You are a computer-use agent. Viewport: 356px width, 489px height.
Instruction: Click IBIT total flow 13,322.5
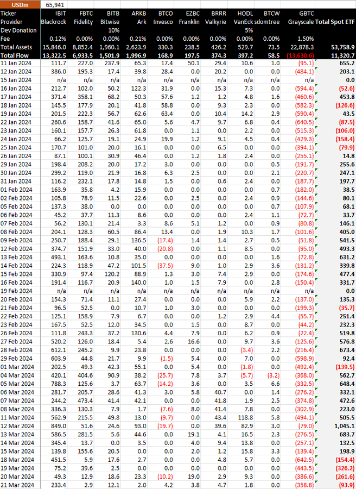pyautogui.click(x=54, y=55)
